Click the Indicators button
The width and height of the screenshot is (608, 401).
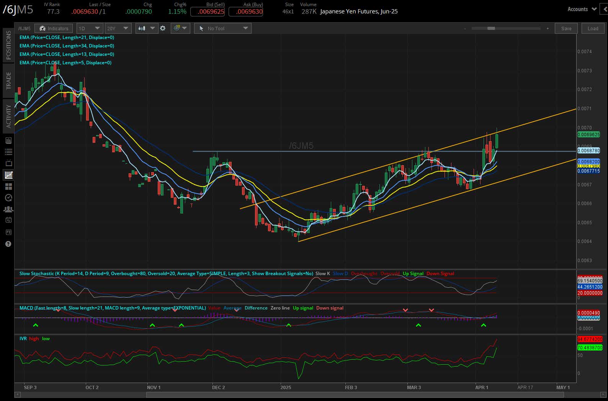coord(54,28)
